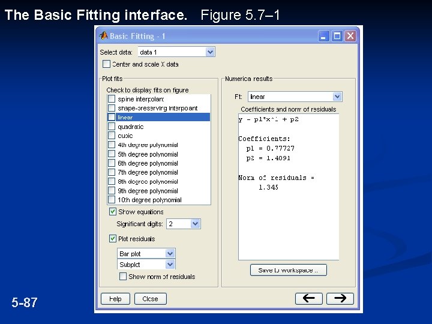Check the quadratic fit box
Screen dimensions: 432x324
(112, 127)
